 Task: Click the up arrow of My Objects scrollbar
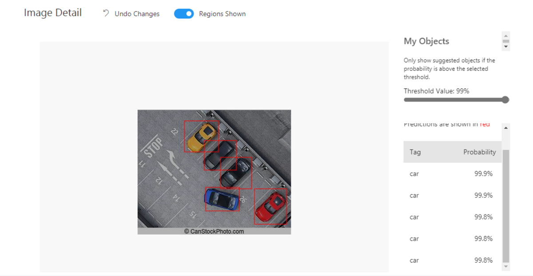[x=505, y=35]
